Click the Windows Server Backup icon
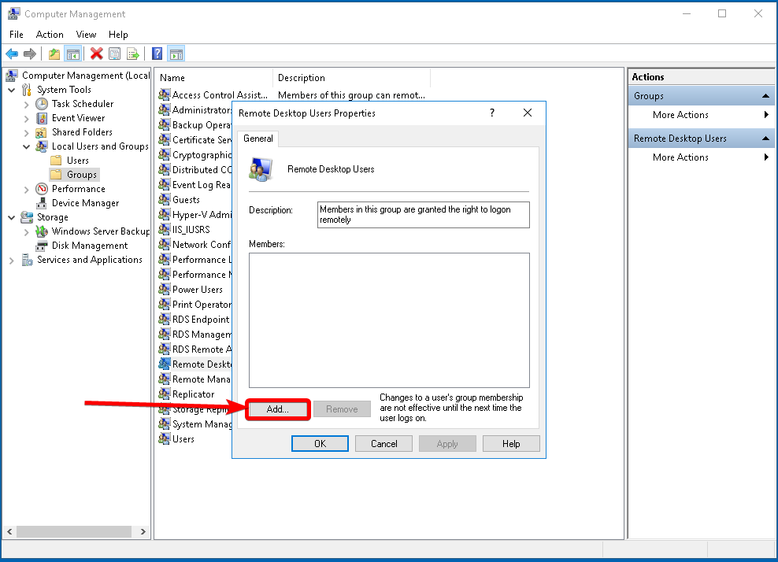The height and width of the screenshot is (562, 778). pyautogui.click(x=42, y=231)
